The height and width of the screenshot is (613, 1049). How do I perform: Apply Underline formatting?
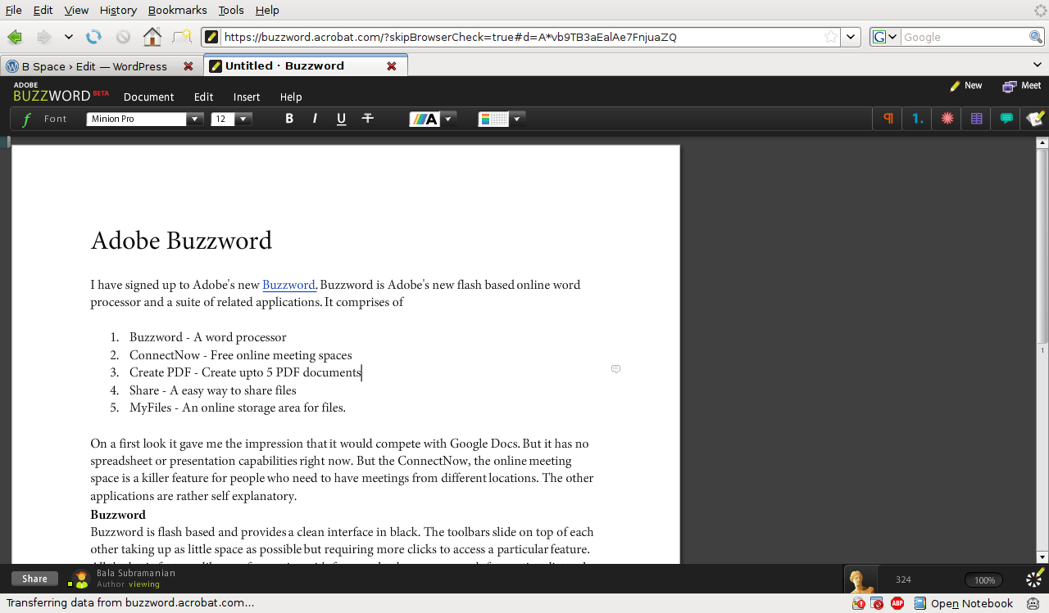[341, 119]
